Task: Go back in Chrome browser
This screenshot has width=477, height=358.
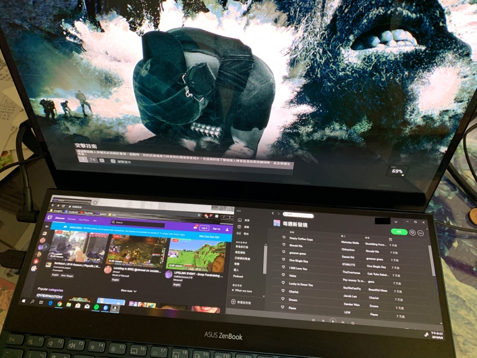Action: tap(53, 206)
